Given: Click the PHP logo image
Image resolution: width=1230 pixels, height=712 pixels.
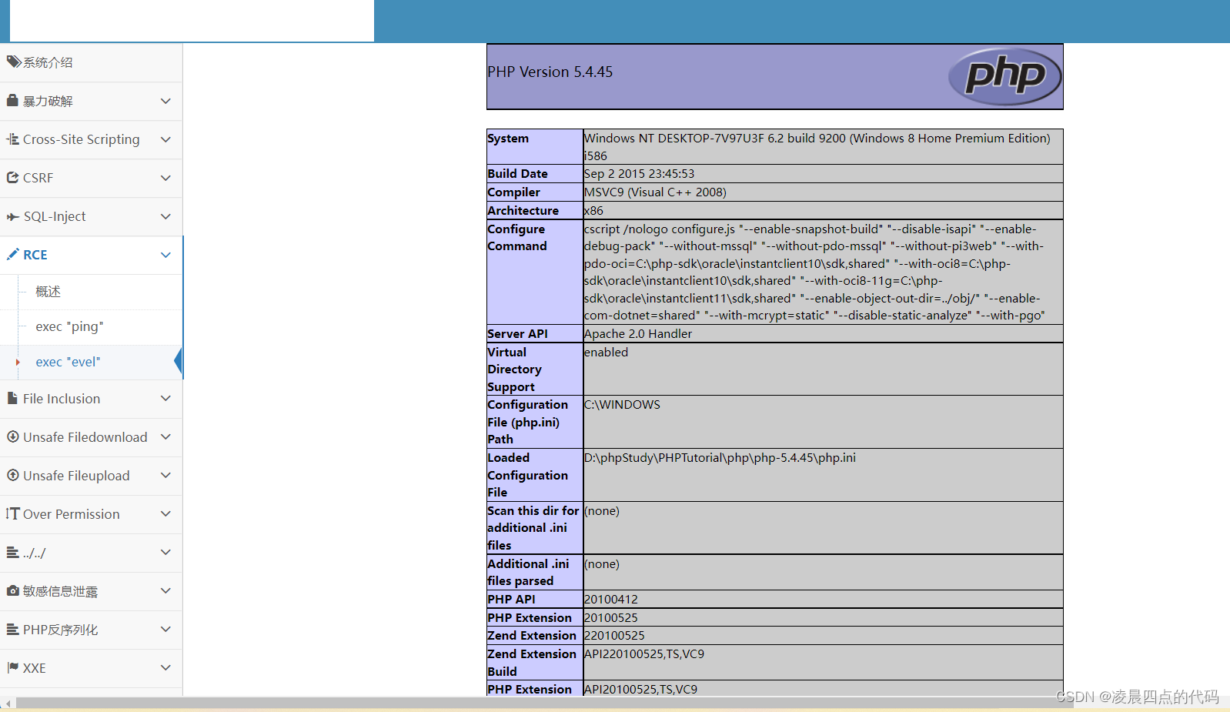Looking at the screenshot, I should (x=1004, y=76).
